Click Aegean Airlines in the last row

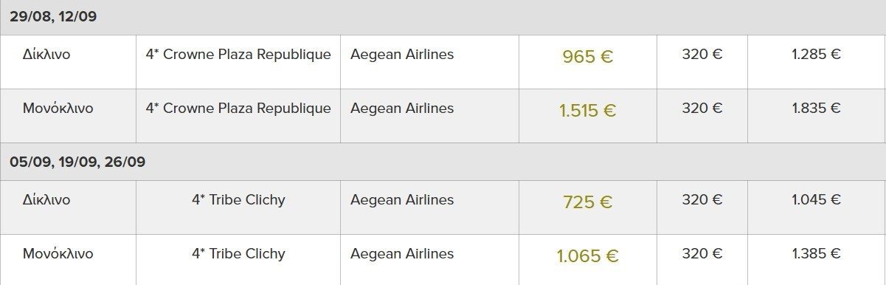[402, 254]
